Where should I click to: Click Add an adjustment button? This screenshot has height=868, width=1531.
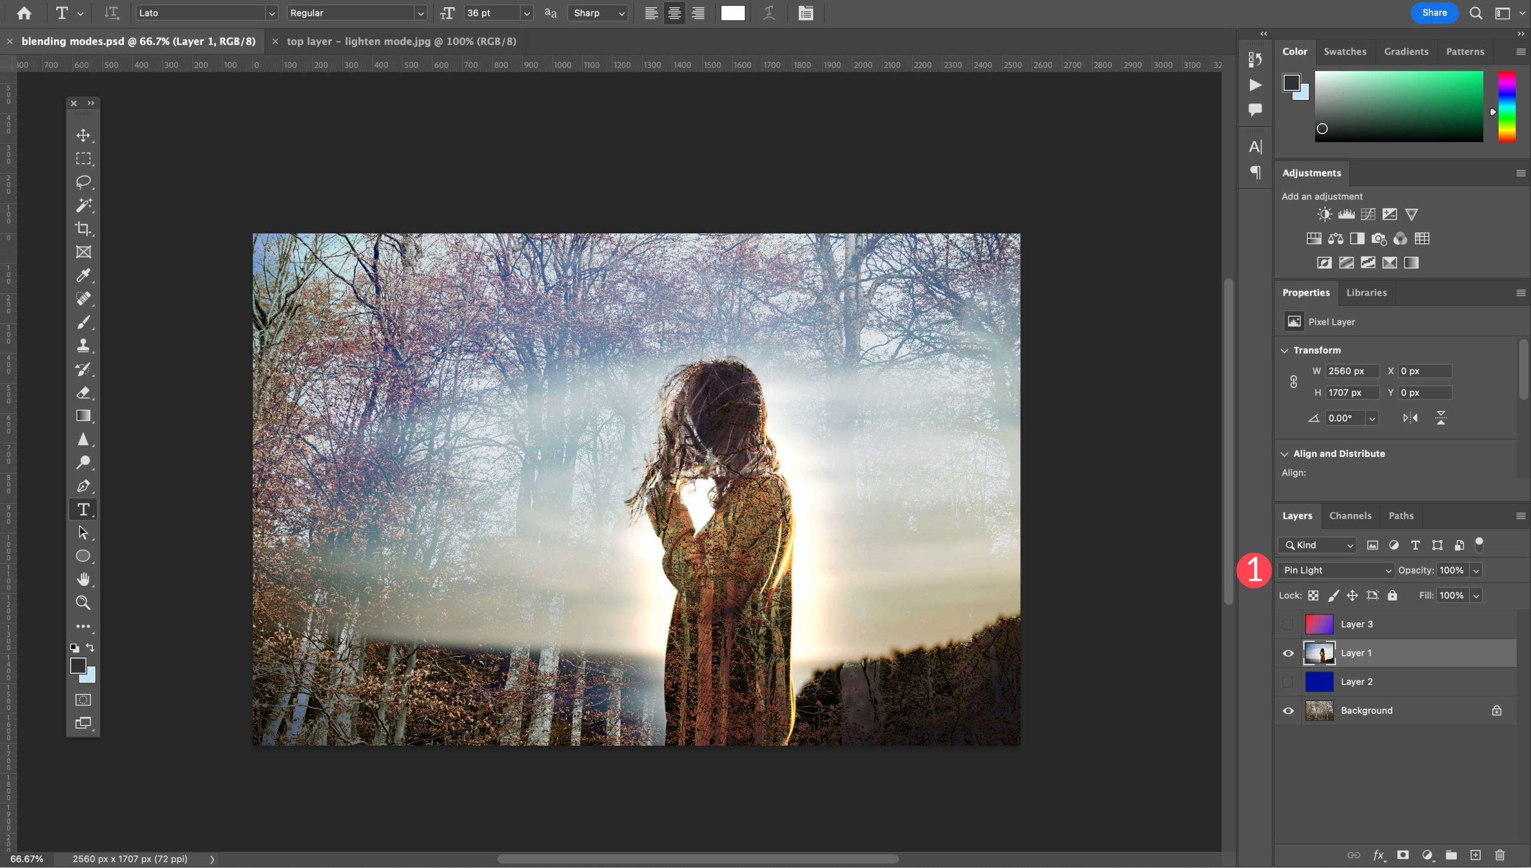click(1322, 196)
